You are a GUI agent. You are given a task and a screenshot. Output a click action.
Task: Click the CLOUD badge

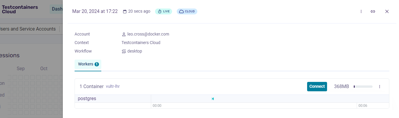(x=187, y=11)
